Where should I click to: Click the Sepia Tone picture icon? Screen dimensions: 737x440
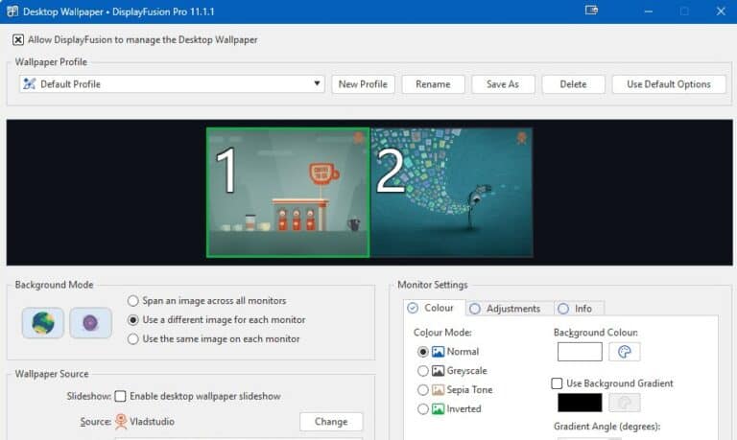click(x=438, y=390)
